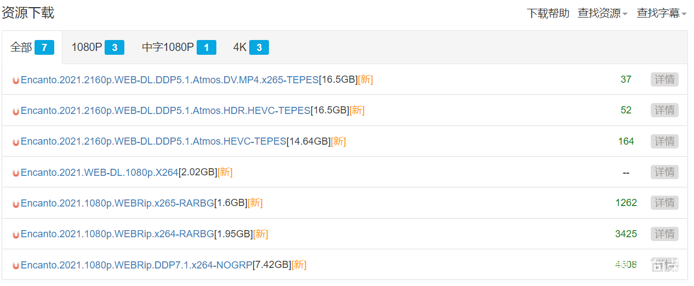Screen dimensions: 694x286
Task: Click the Encanto.2021.WEB-DL.1080p.X264 download link
Action: (100, 172)
